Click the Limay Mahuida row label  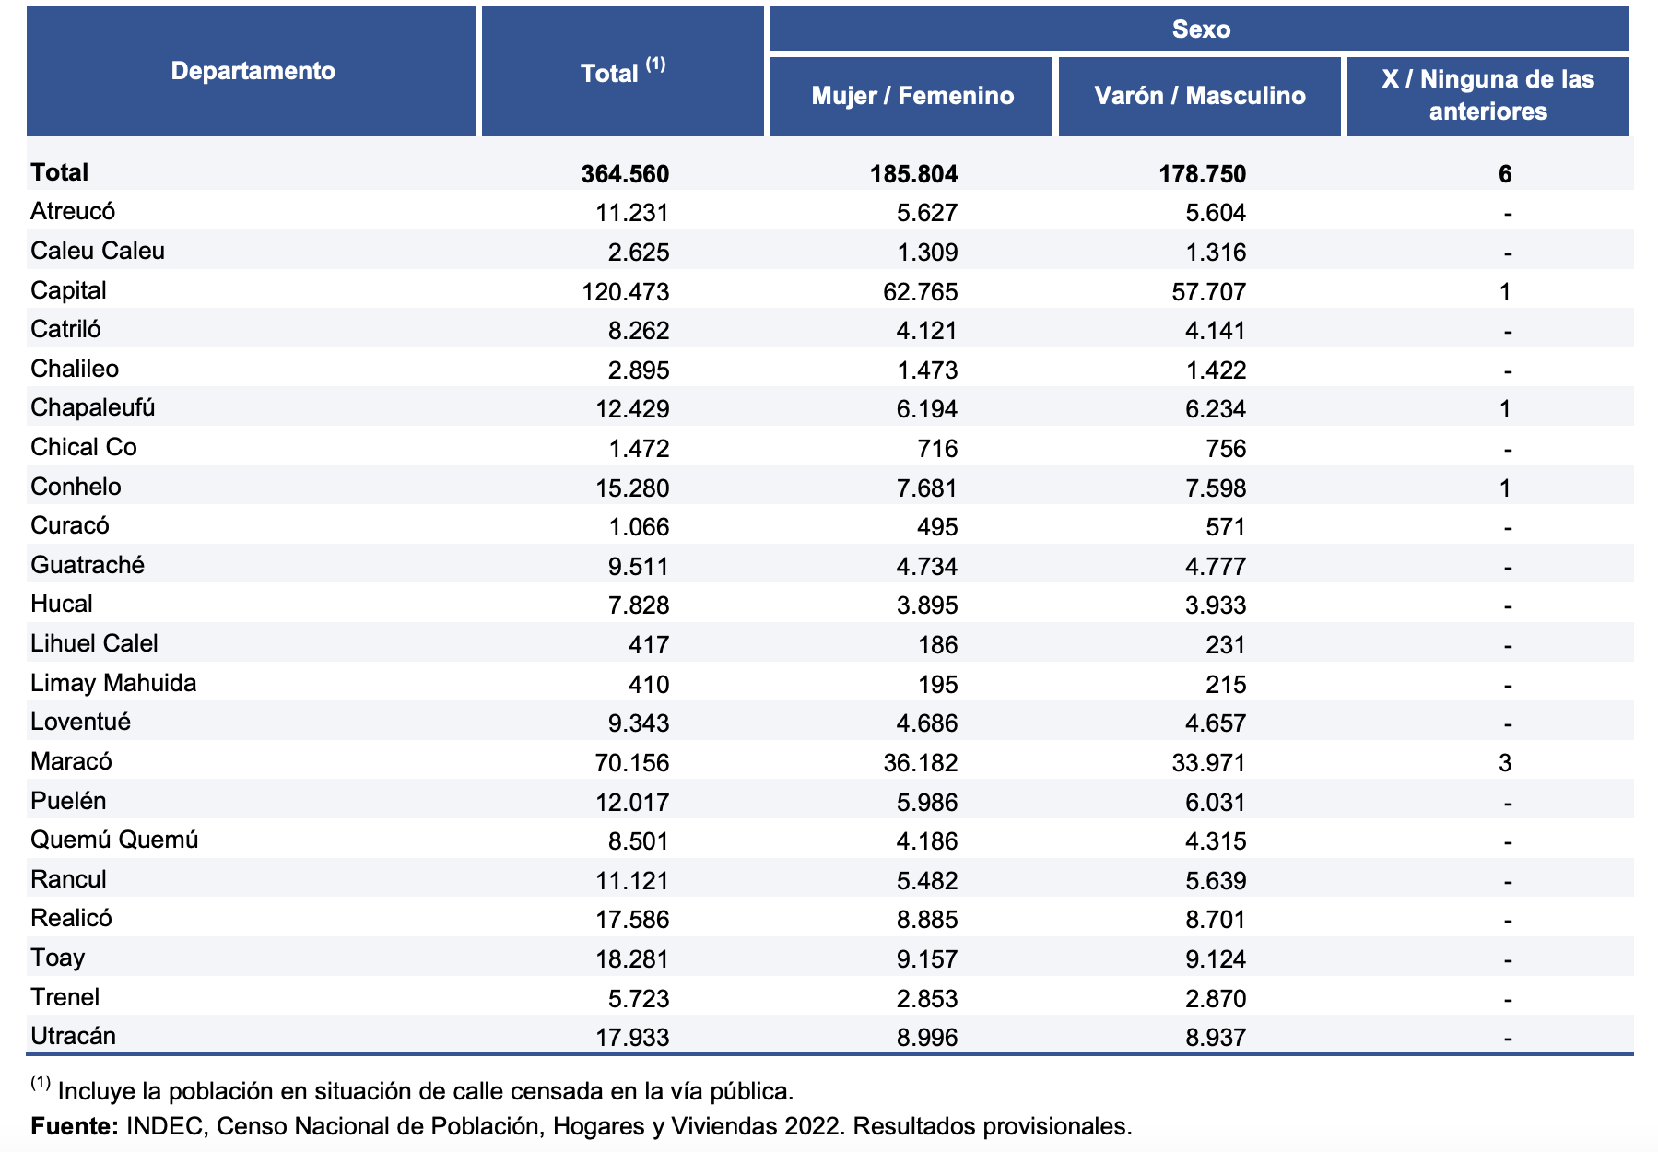(113, 683)
